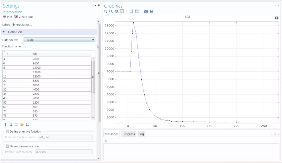Move the table row up with the up arrow
Viewport: 282px width, 163px height.
coord(6,125)
